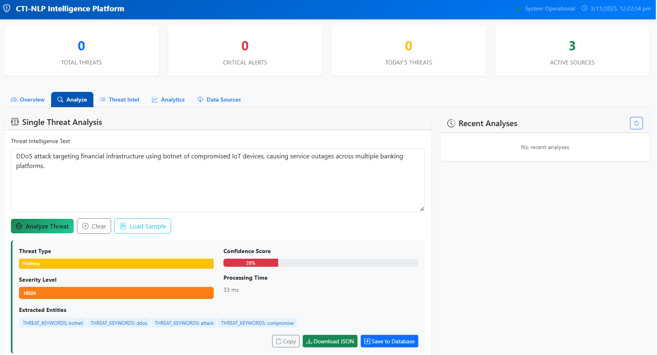The height and width of the screenshot is (355, 657).
Task: Clear the threat intelligence text
Action: [94, 226]
